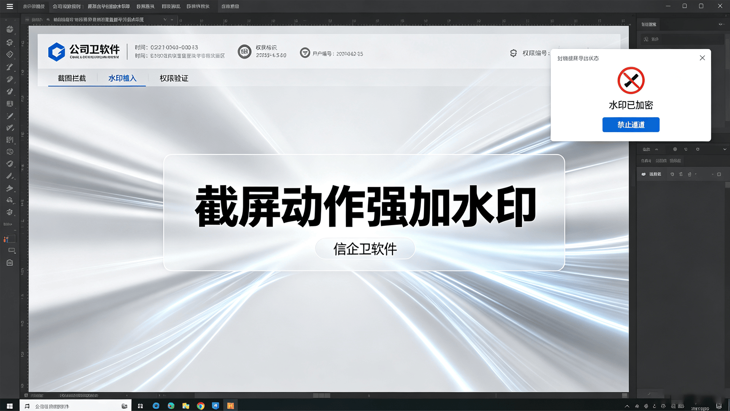Open the Windows Start menu
730x411 pixels.
tap(10, 406)
